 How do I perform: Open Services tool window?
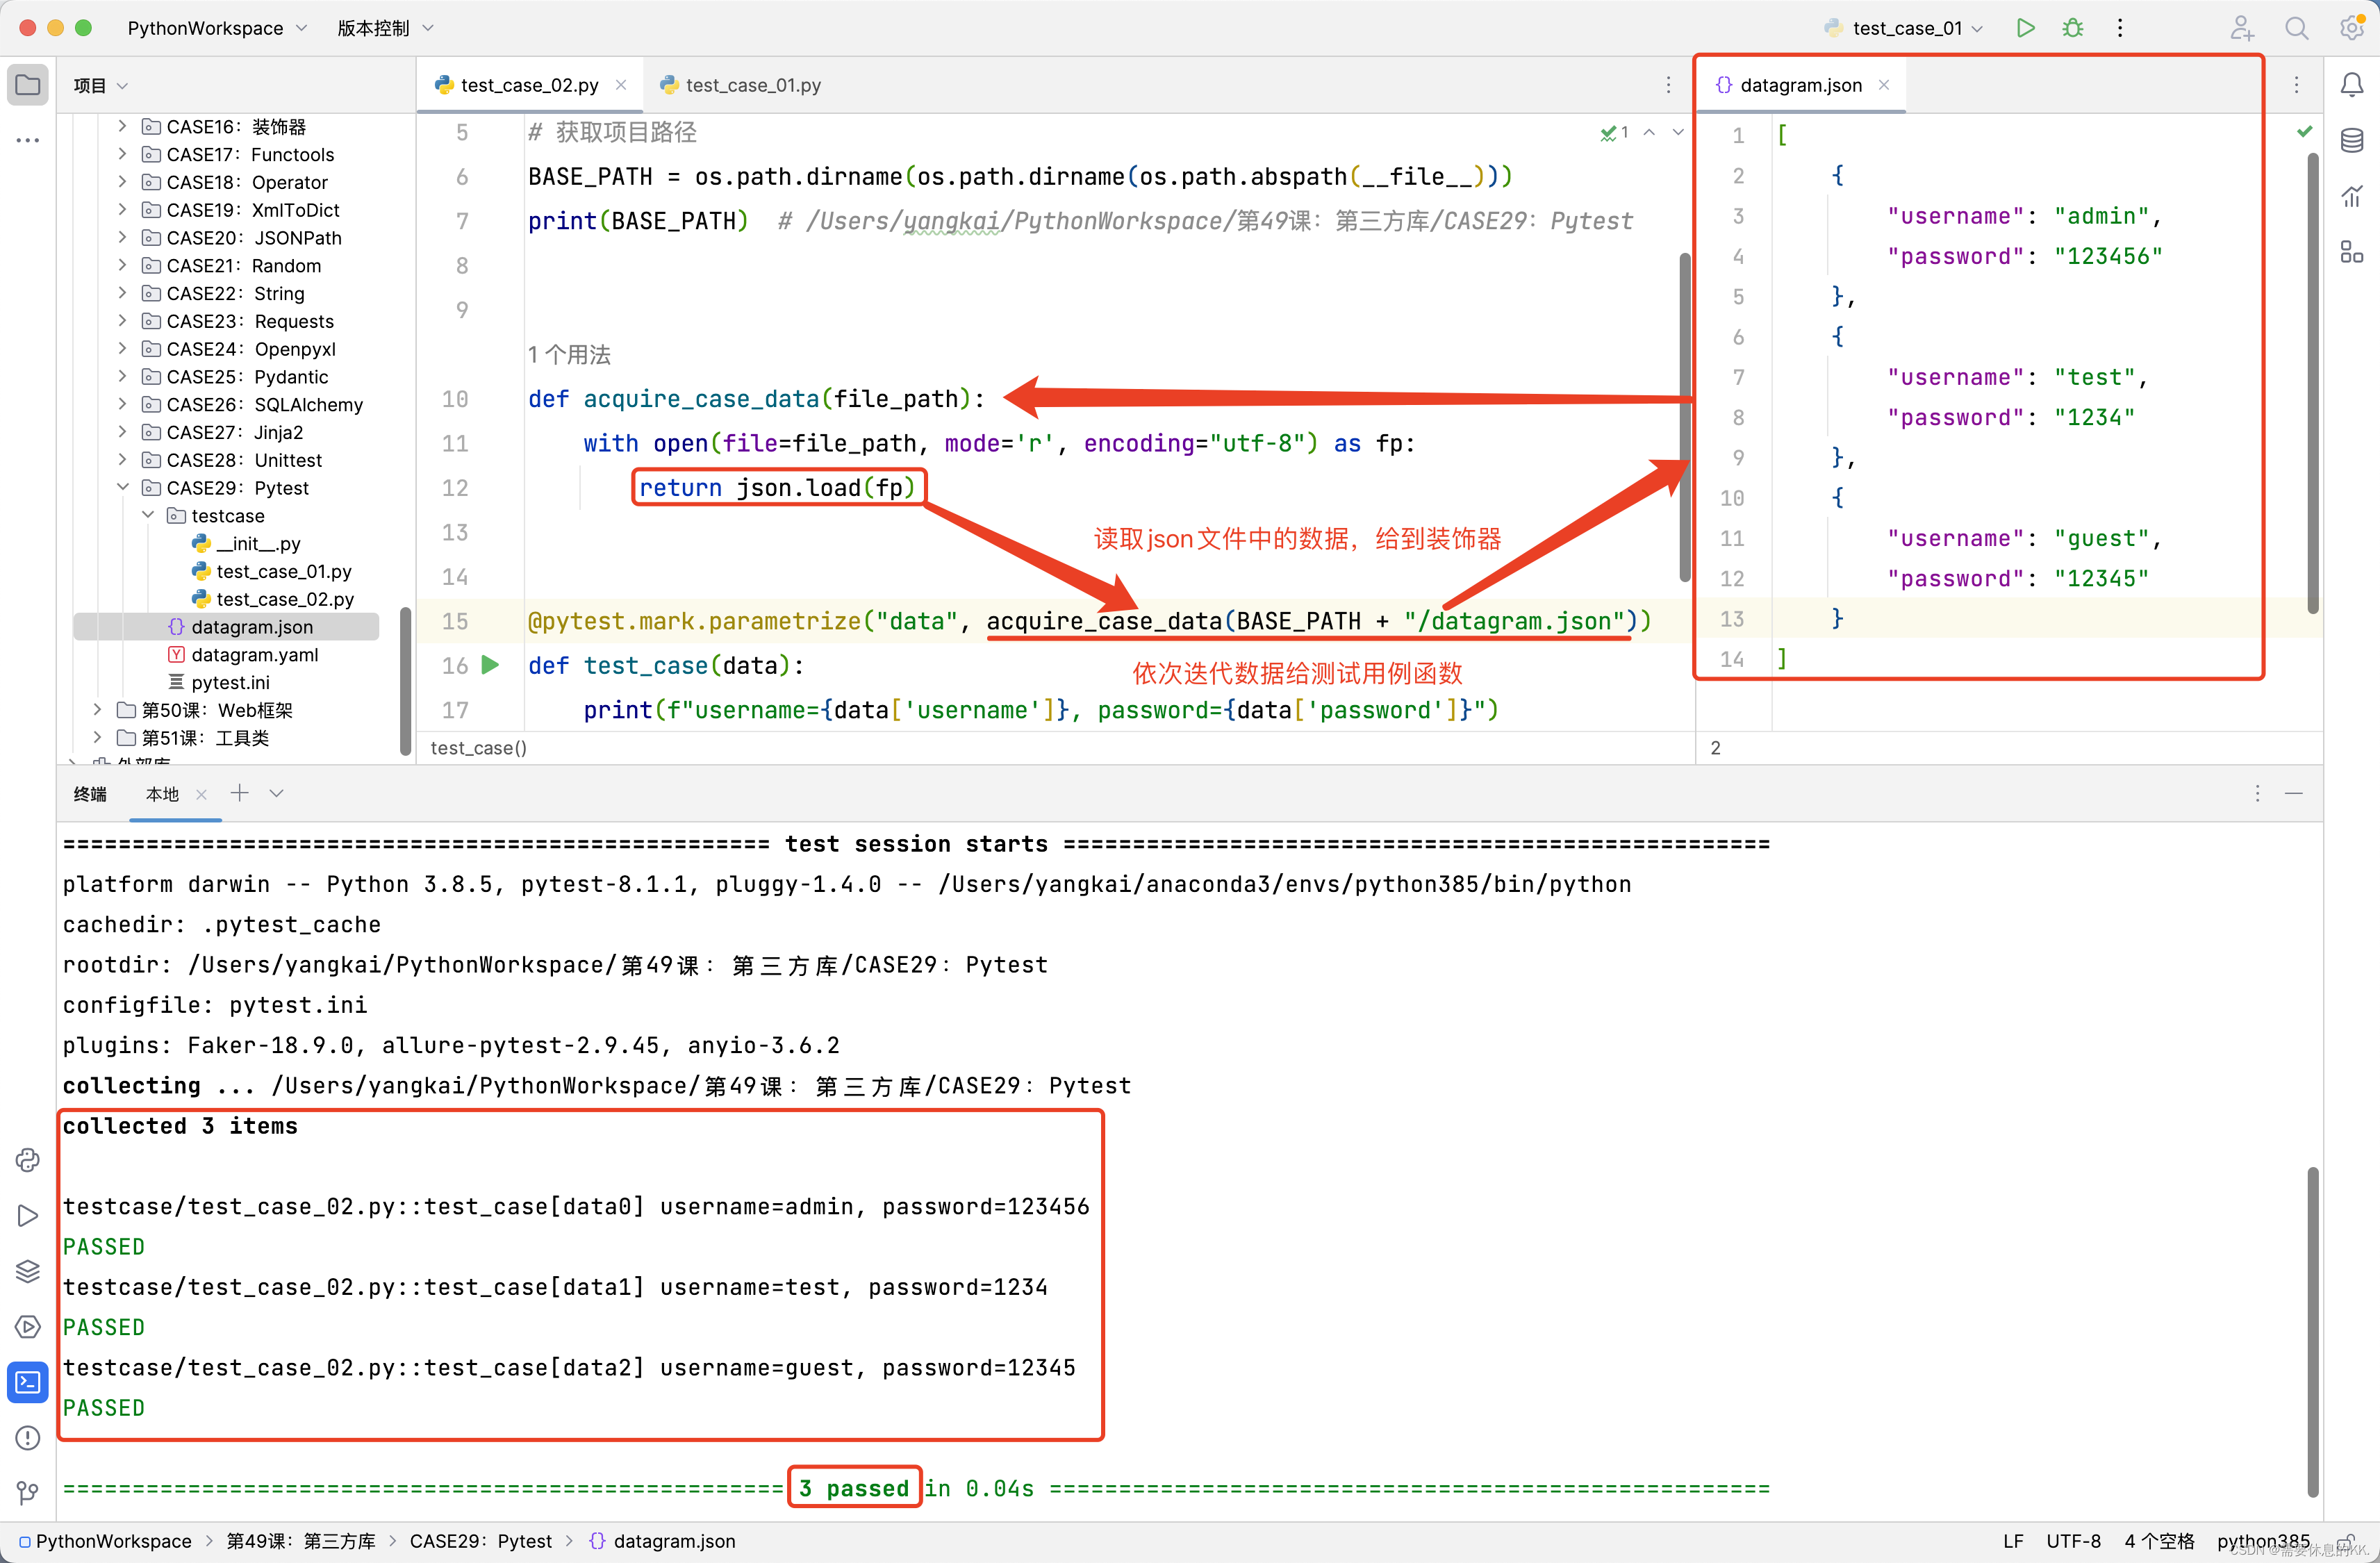28,1326
